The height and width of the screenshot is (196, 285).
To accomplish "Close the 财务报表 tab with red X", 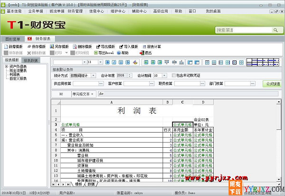I will click(29, 39).
